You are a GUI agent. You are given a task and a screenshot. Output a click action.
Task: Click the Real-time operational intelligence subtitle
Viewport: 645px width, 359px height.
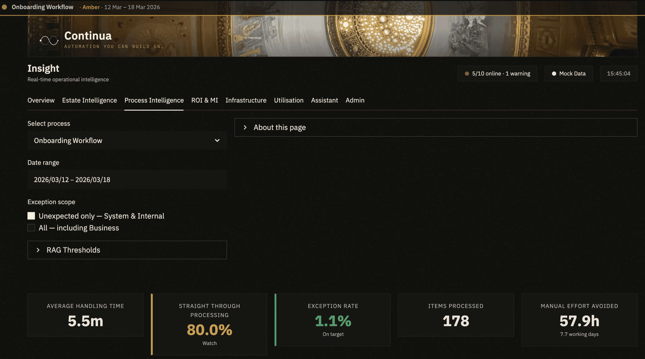pyautogui.click(x=68, y=80)
